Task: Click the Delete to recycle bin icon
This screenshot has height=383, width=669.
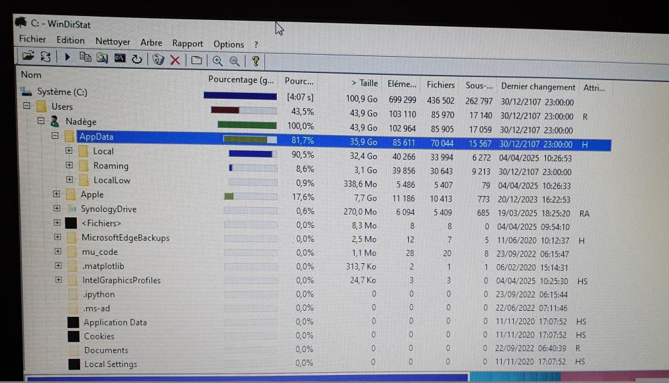Action: (159, 59)
